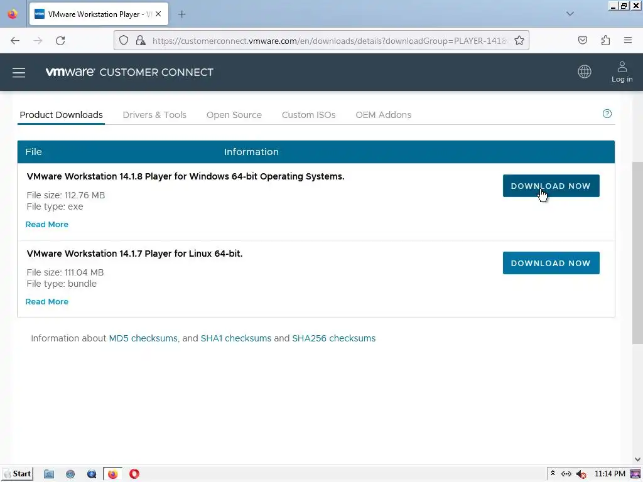This screenshot has width=643, height=482.
Task: Reload the current page
Action: 60,41
